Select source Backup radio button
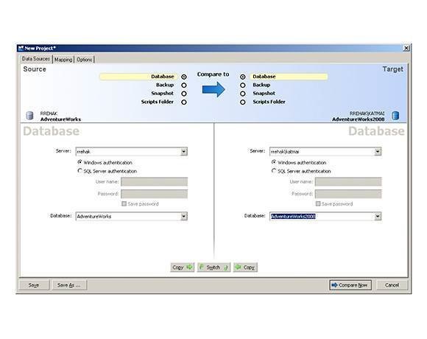This screenshot has height=339, width=427. (x=184, y=85)
